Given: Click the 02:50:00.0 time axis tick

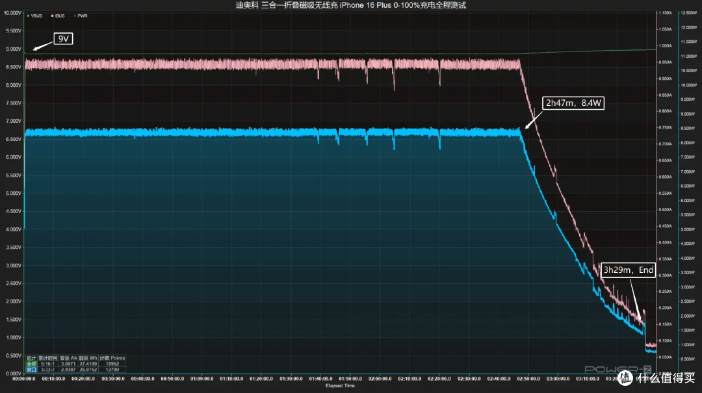Looking at the screenshot, I should 528,379.
